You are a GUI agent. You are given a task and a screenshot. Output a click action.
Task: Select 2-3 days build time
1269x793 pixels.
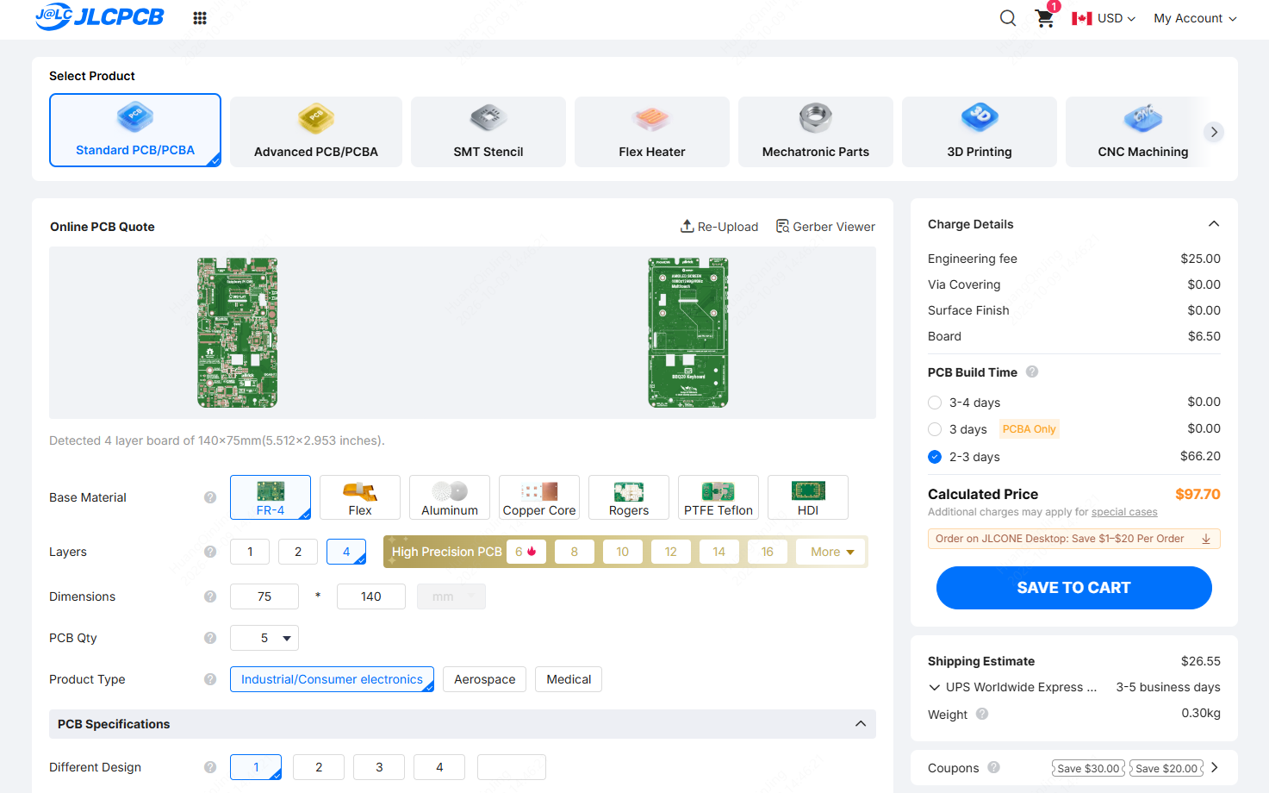[x=935, y=457]
